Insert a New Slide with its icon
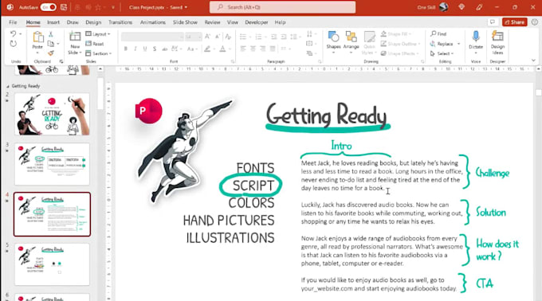 pyautogui.click(x=75, y=37)
